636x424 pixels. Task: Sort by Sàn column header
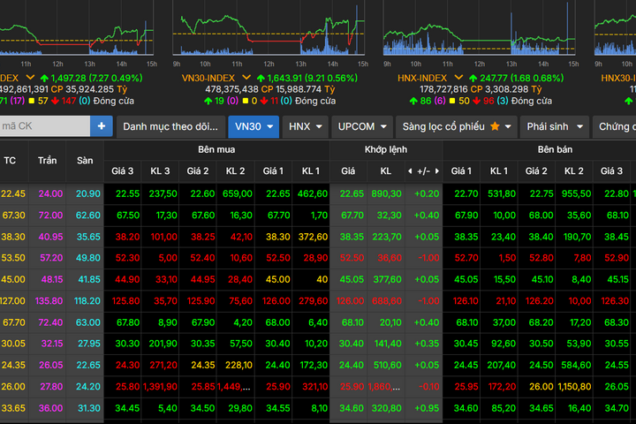pyautogui.click(x=85, y=161)
